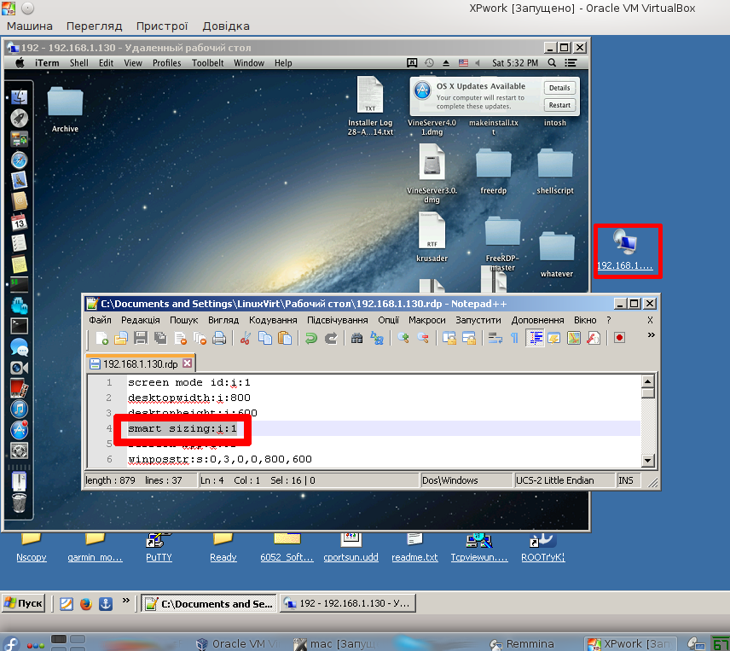The height and width of the screenshot is (651, 730).
Task: Click the Open file icon in Notepad++ toolbar
Action: [121, 338]
